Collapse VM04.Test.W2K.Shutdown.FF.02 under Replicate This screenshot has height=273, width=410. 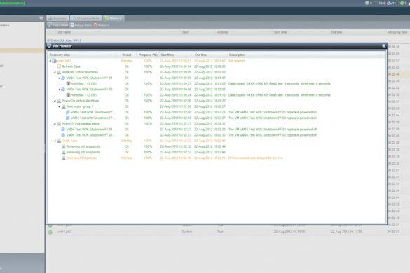coord(60,90)
